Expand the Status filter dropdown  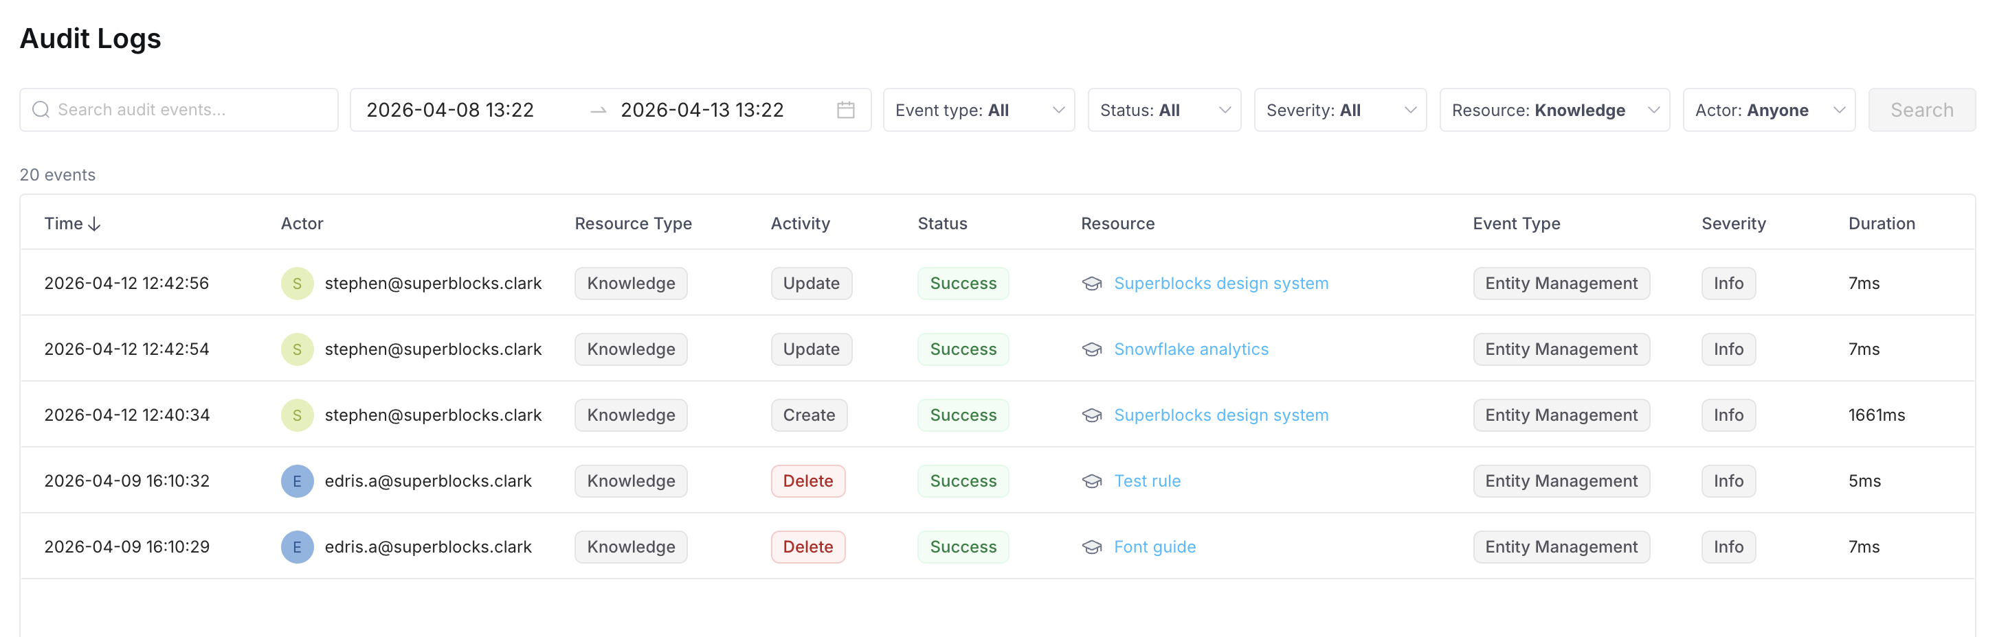(x=1164, y=110)
